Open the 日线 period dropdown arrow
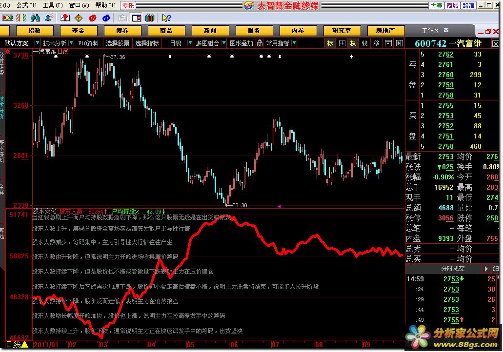This screenshot has width=503, height=352. point(190,42)
